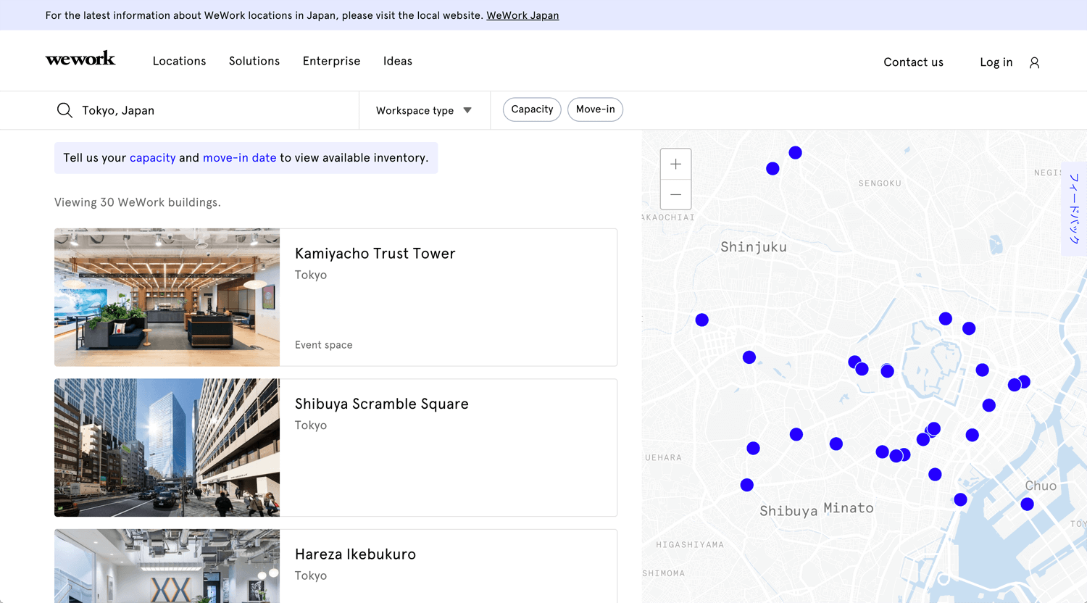This screenshot has height=603, width=1087.
Task: Select Kamiyacho Trust Tower title
Action: coord(375,254)
